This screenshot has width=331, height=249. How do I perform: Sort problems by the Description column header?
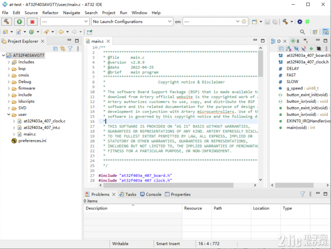coord(133,208)
